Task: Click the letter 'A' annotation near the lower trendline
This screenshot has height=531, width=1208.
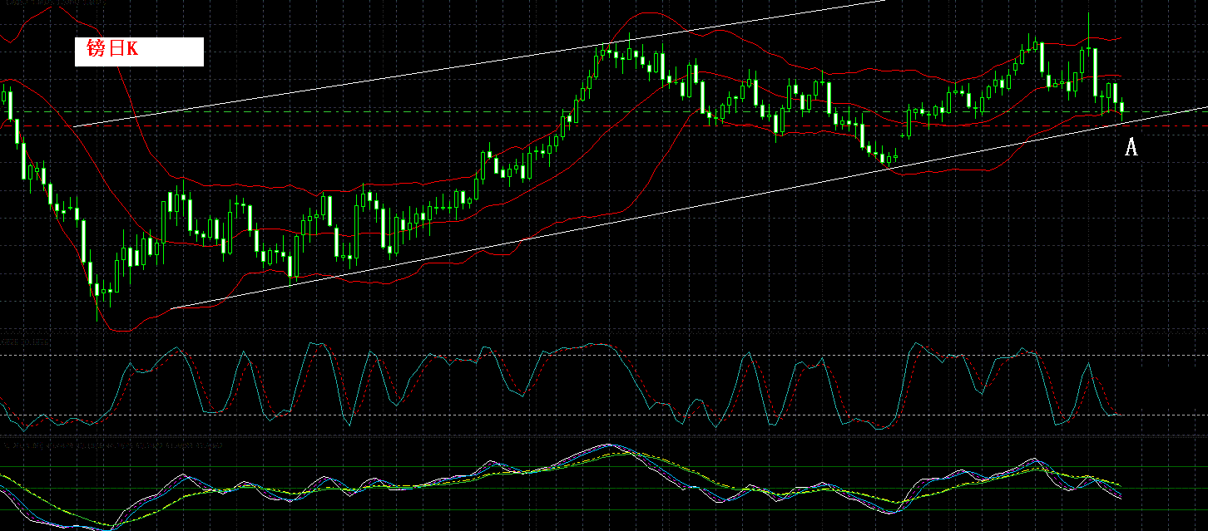Action: (x=1131, y=148)
